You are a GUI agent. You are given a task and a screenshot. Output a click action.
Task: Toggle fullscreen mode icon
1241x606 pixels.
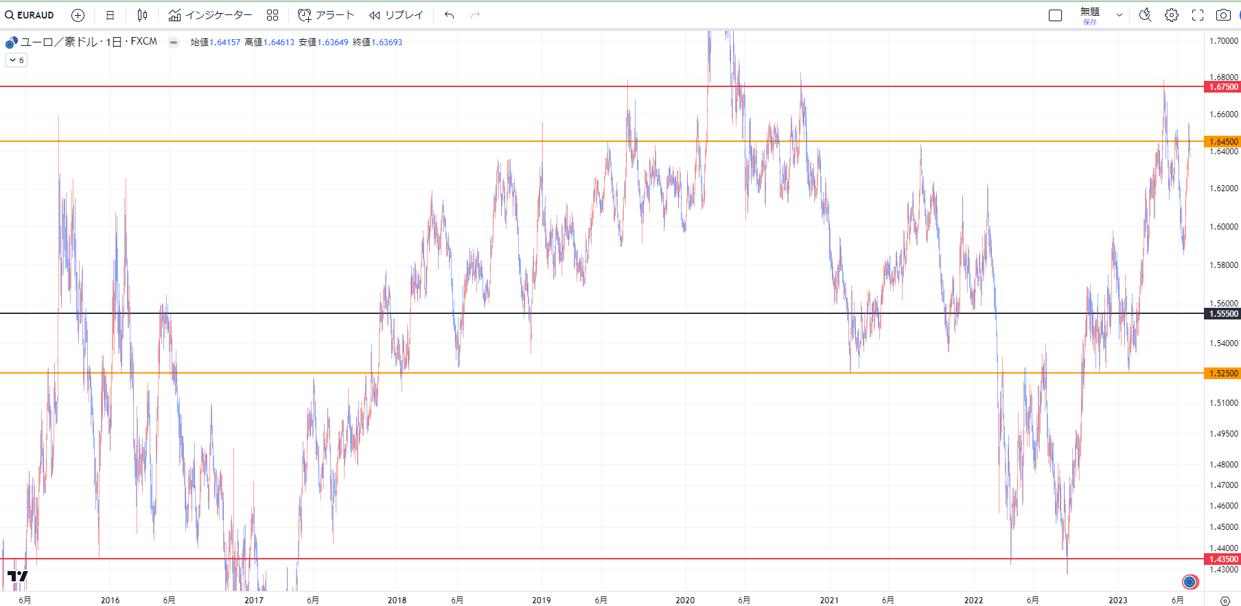click(1198, 15)
